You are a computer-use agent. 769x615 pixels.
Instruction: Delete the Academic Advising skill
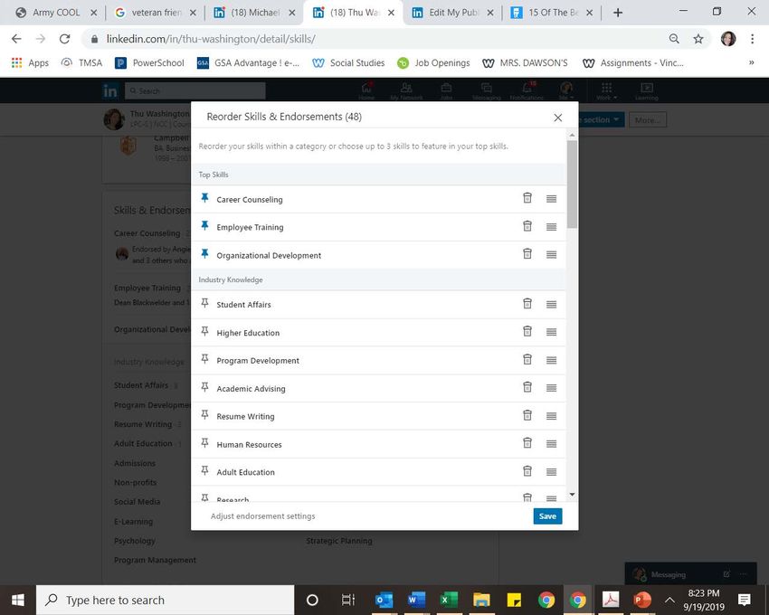(527, 387)
